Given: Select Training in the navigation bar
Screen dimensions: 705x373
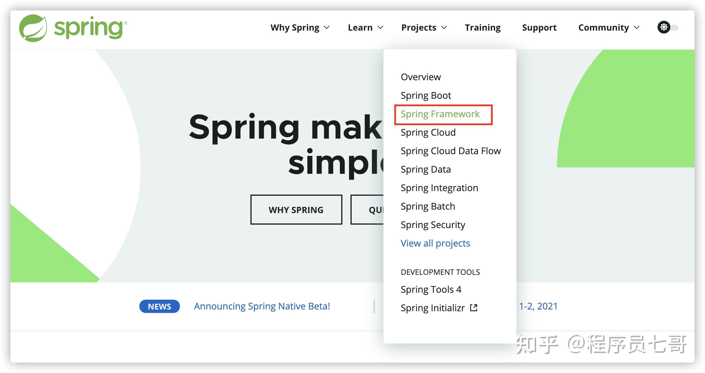Looking at the screenshot, I should tap(482, 27).
